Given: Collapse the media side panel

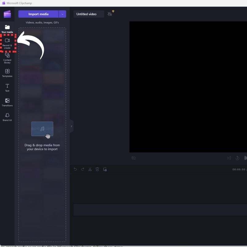Looking at the screenshot, I should point(72,126).
